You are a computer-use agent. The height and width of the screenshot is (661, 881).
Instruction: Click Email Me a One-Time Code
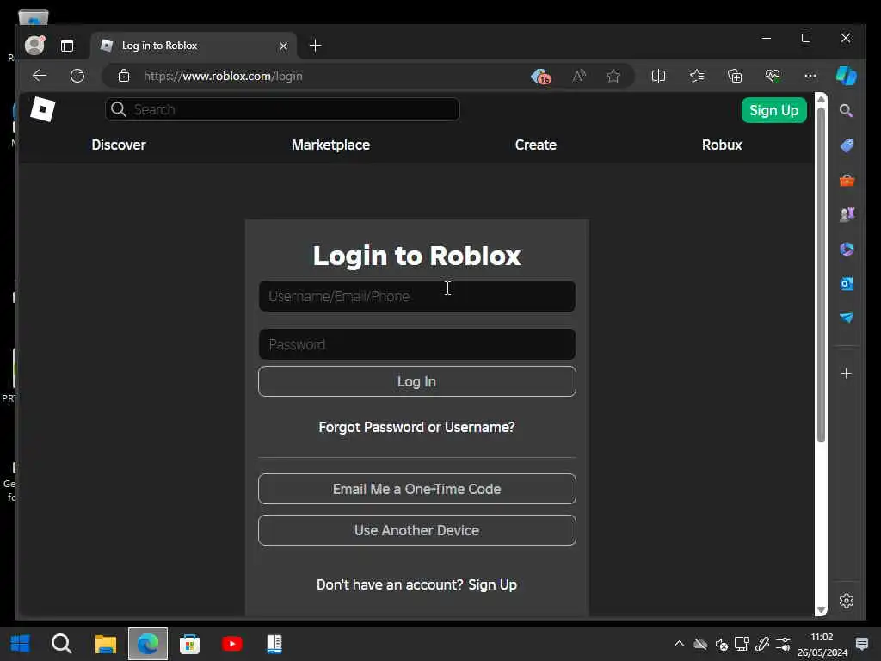(x=417, y=489)
